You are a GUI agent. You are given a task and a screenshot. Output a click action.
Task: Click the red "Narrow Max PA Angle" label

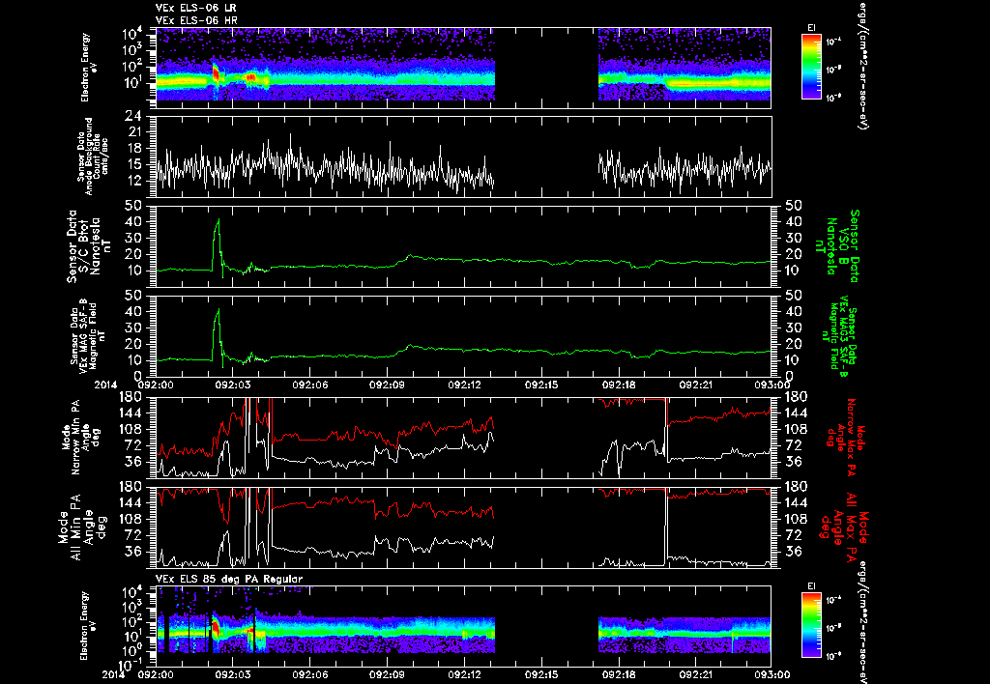pyautogui.click(x=845, y=438)
